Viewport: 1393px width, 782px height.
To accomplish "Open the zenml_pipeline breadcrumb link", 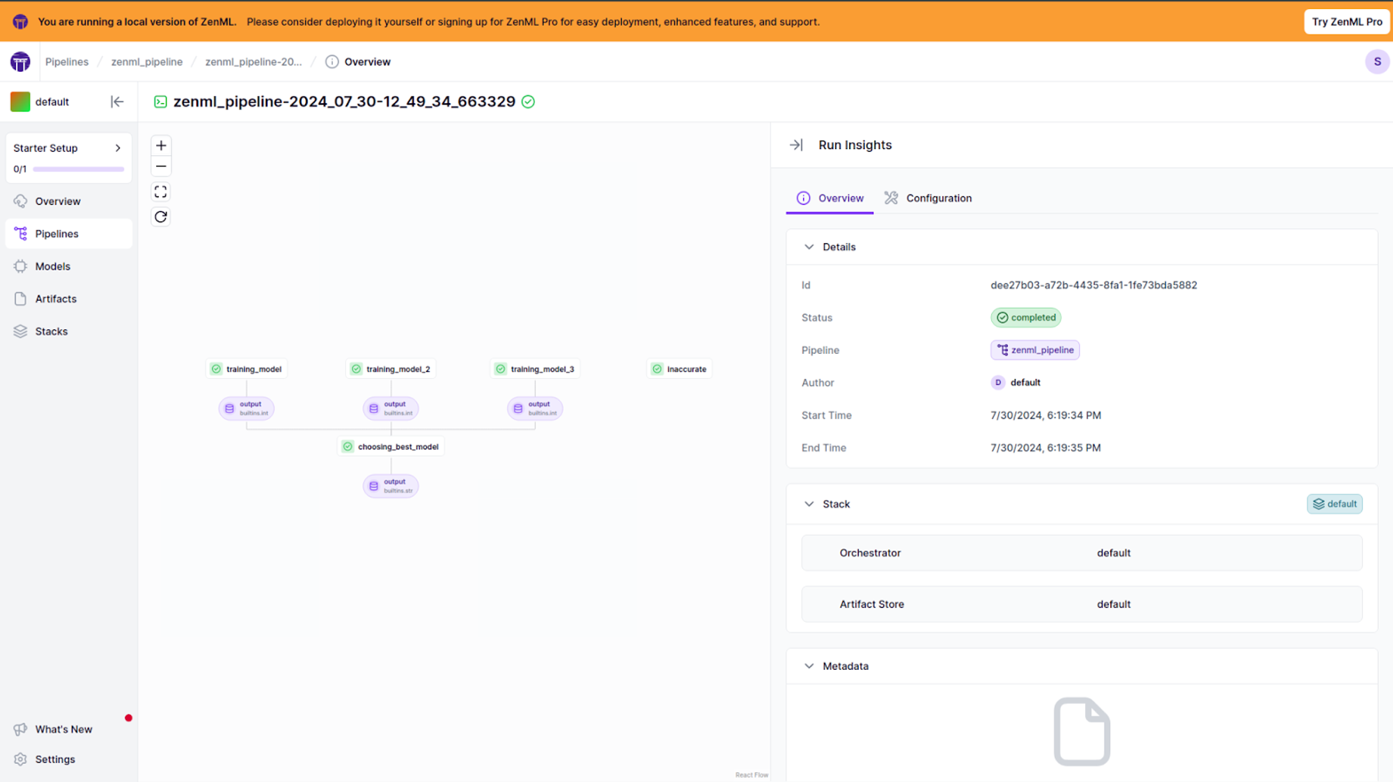I will (146, 61).
